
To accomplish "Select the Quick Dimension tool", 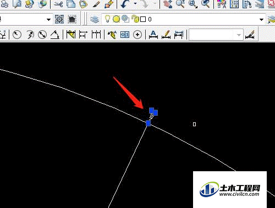I will tap(71, 35).
